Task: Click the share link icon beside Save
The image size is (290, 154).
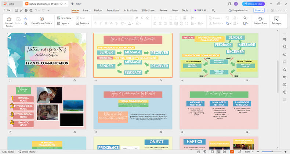Action: tap(21, 10)
